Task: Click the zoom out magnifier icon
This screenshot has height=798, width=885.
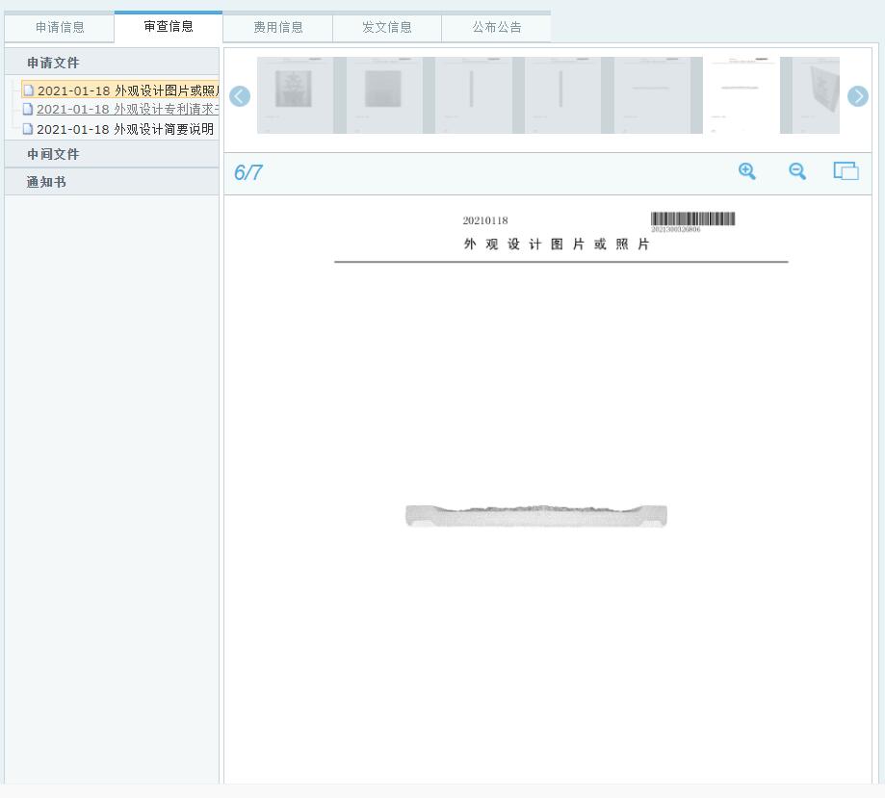Action: [x=797, y=171]
